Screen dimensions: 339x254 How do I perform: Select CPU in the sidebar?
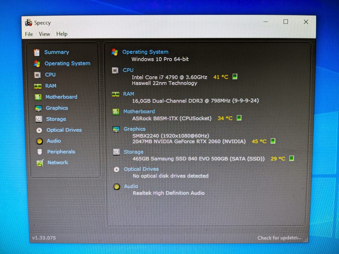click(50, 75)
